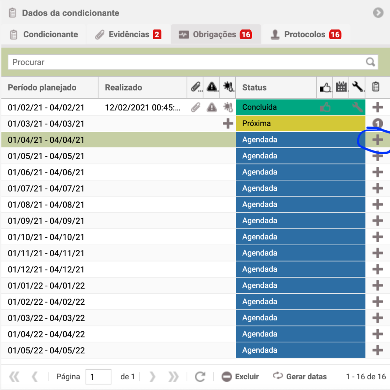The image size is (390, 390).
Task: Select row 01/05/21 - 04/05/21
Action: [x=195, y=156]
